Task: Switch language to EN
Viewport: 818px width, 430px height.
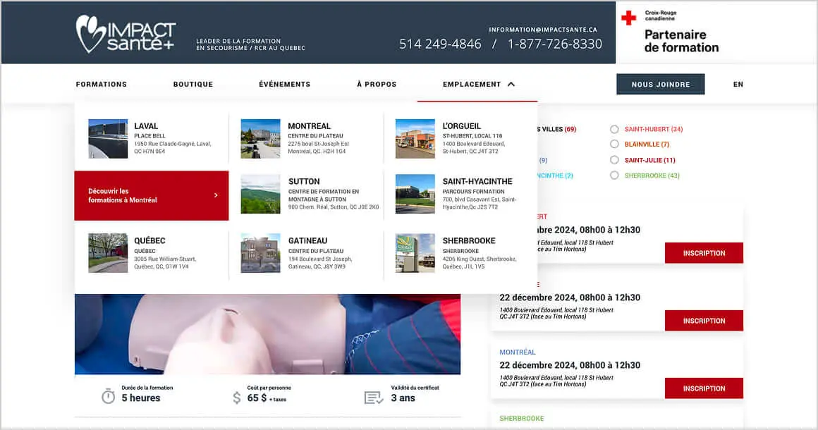Action: [738, 84]
